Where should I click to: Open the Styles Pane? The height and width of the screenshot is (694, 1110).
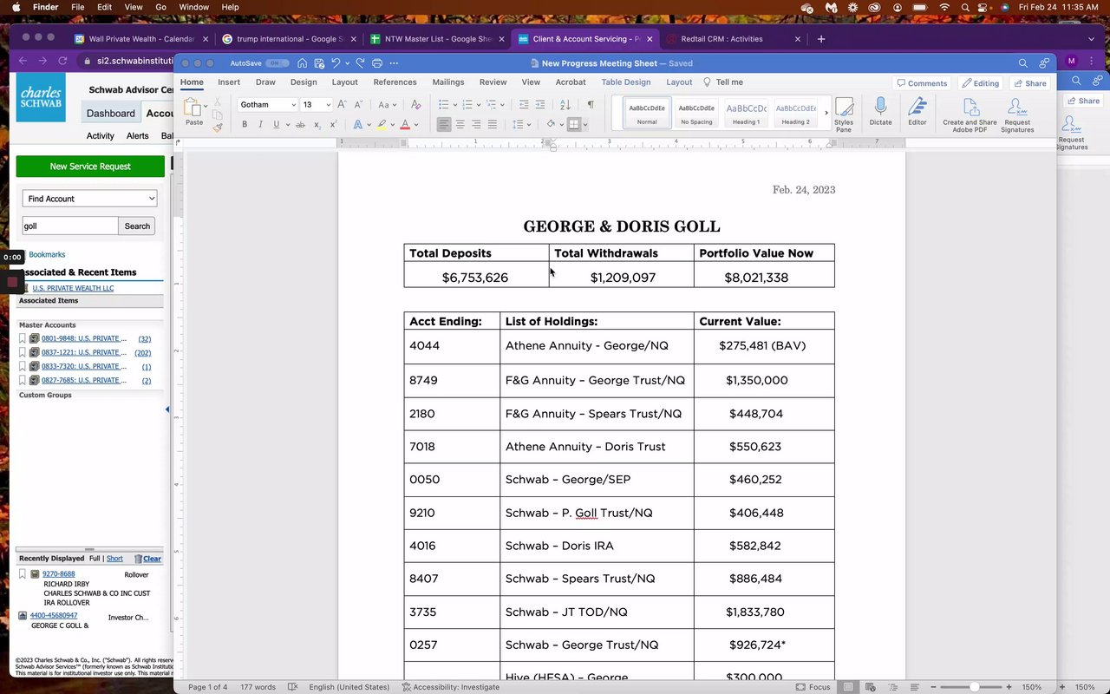[x=844, y=115]
